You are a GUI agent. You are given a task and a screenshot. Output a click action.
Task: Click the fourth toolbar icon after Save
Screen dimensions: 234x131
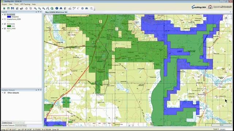17,8
